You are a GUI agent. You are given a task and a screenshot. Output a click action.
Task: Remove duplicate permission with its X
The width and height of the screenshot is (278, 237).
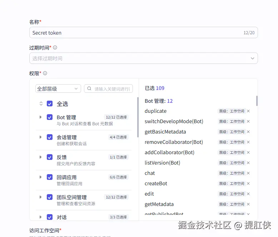pos(248,111)
